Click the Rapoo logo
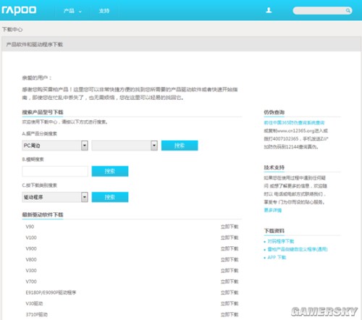The width and height of the screenshot is (362, 320). point(19,10)
